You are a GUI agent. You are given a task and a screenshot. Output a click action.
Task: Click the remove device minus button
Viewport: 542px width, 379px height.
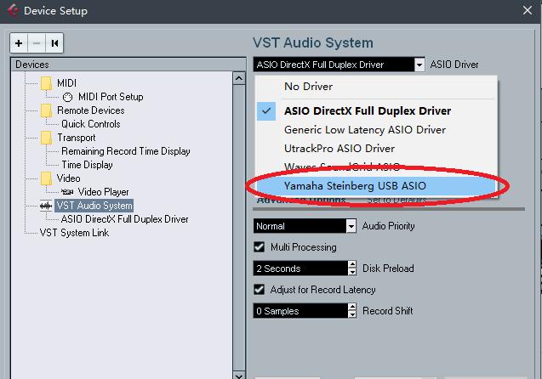point(37,43)
